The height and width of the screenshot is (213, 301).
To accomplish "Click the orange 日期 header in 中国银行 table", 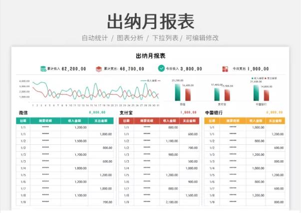I will (x=212, y=121).
